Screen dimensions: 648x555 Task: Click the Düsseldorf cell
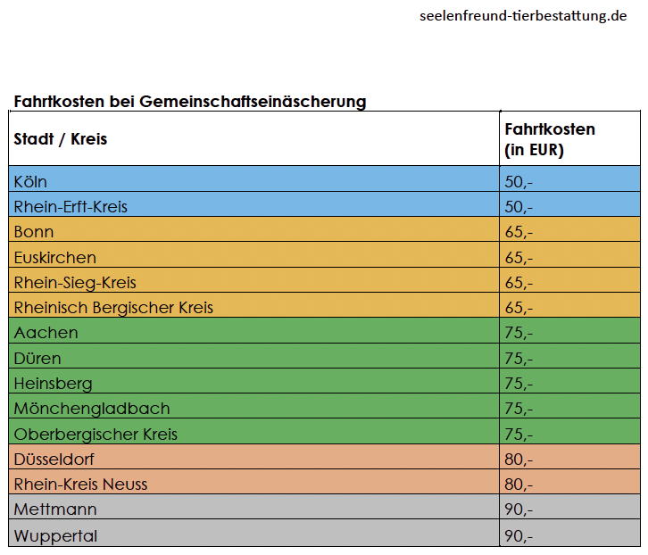[54, 460]
